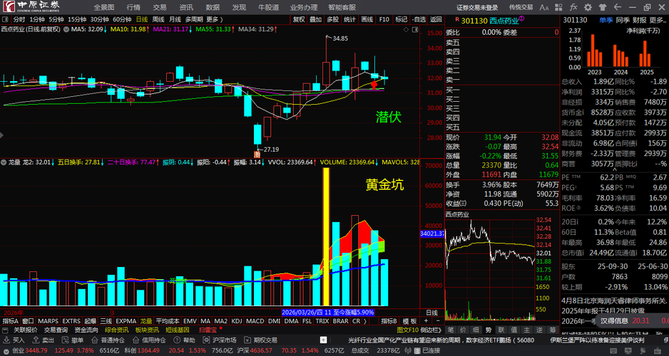Click the -自选 watchlist button
Image resolution: width=669 pixels, height=356 pixels.
(x=419, y=19)
